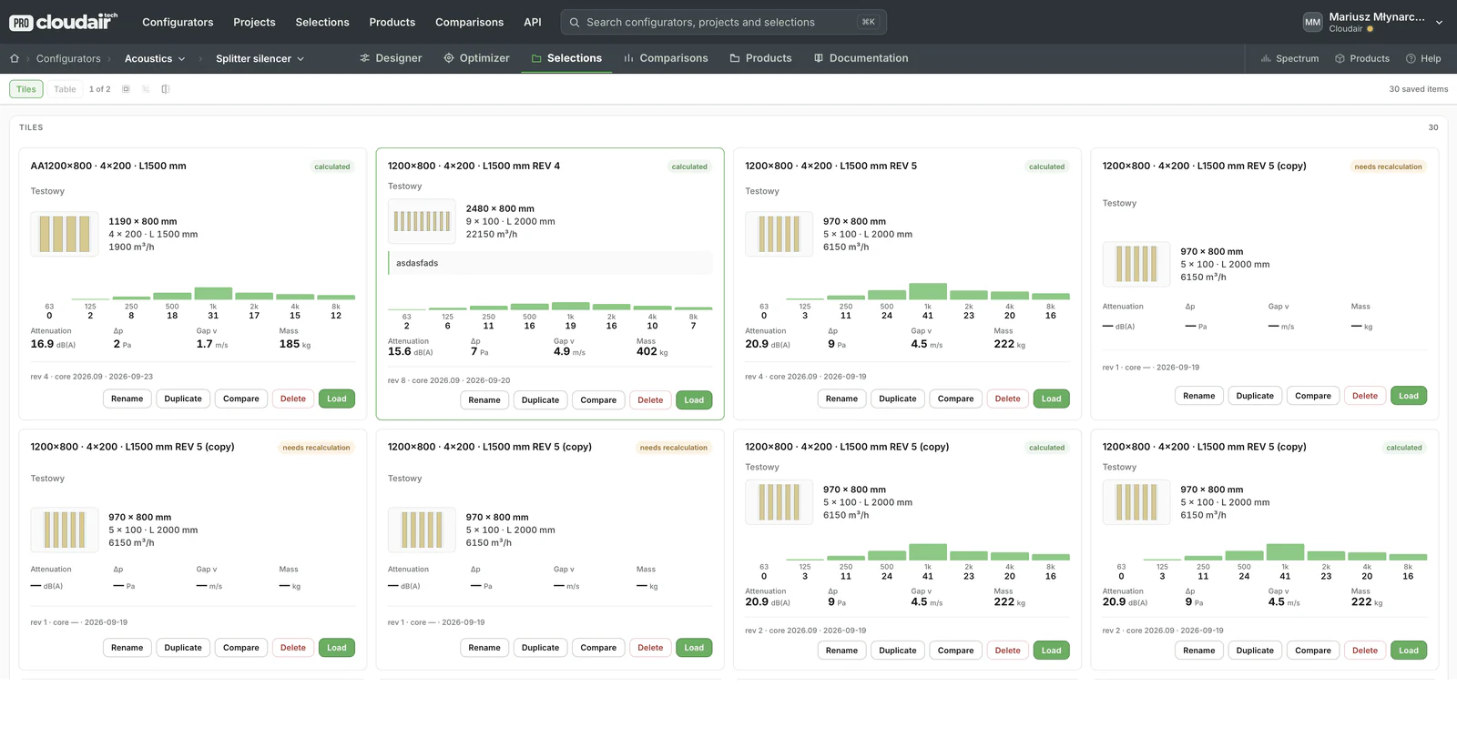Open the Documentation book icon tab
Screen dimensions: 1457x737
[x=819, y=58]
